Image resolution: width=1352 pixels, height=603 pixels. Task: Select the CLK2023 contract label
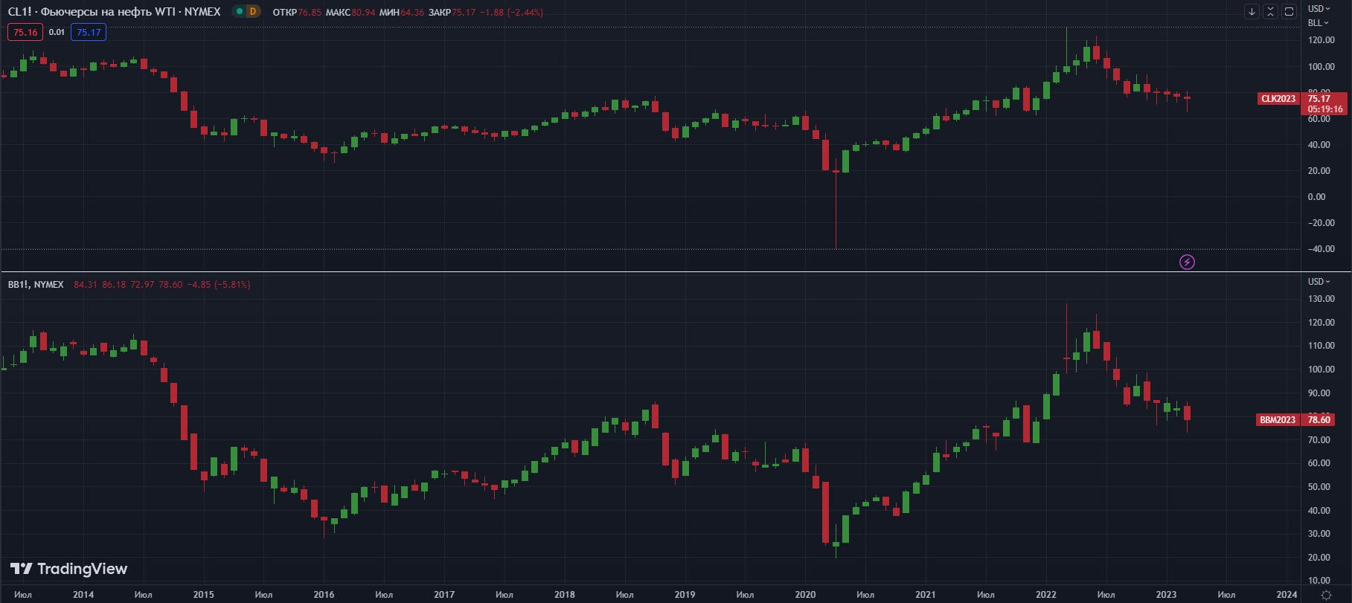(1278, 98)
